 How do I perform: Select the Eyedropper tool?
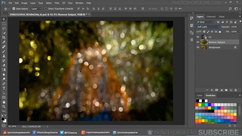click(x=4, y=42)
